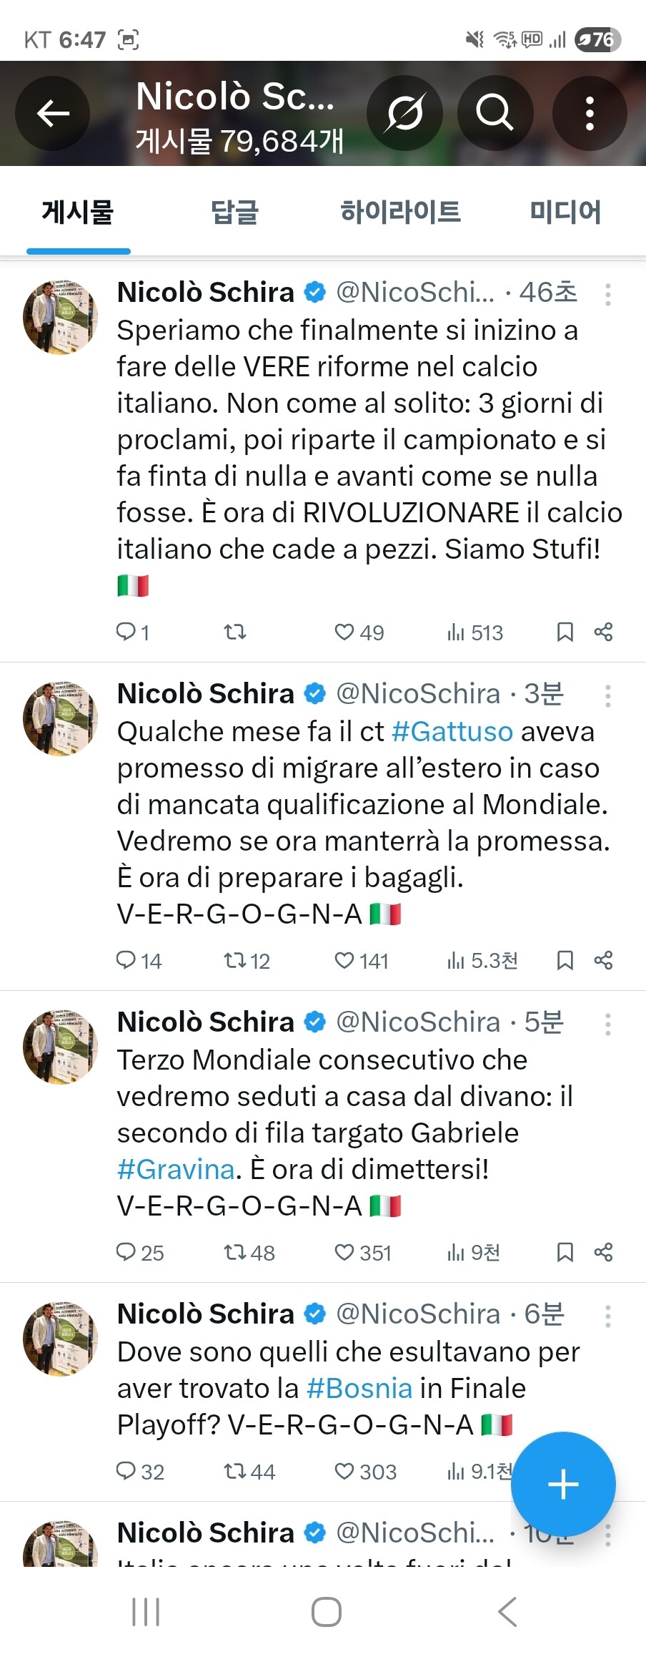Tap the back arrow in profile header
This screenshot has width=646, height=1657.
pos(53,113)
